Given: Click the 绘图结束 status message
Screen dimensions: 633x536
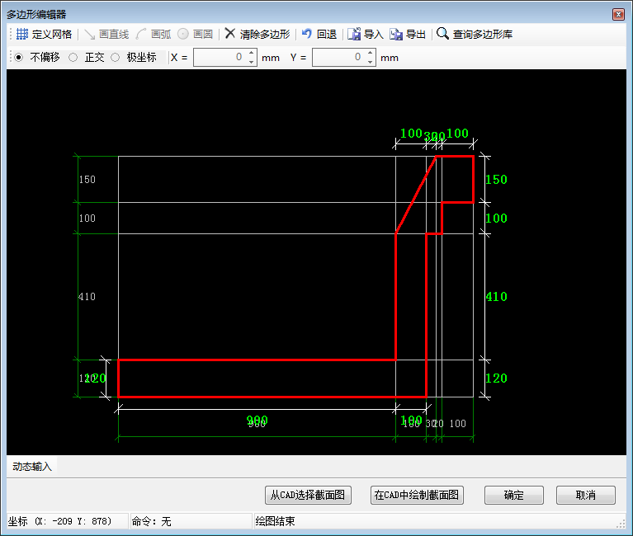Looking at the screenshot, I should 275,521.
